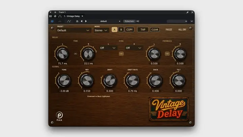The height and width of the screenshot is (137, 243).
Task: Click 'Licensed to Buzz Lightyear' text
Action: click(99, 96)
